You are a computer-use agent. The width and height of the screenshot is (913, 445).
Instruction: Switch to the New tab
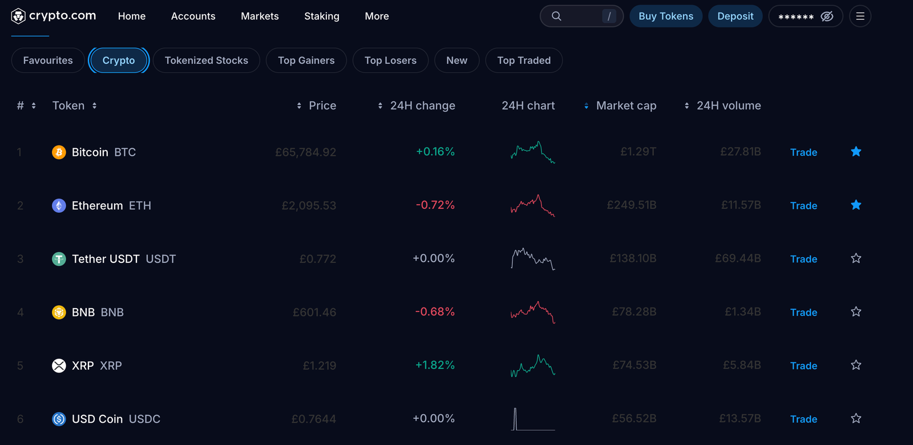coord(457,60)
